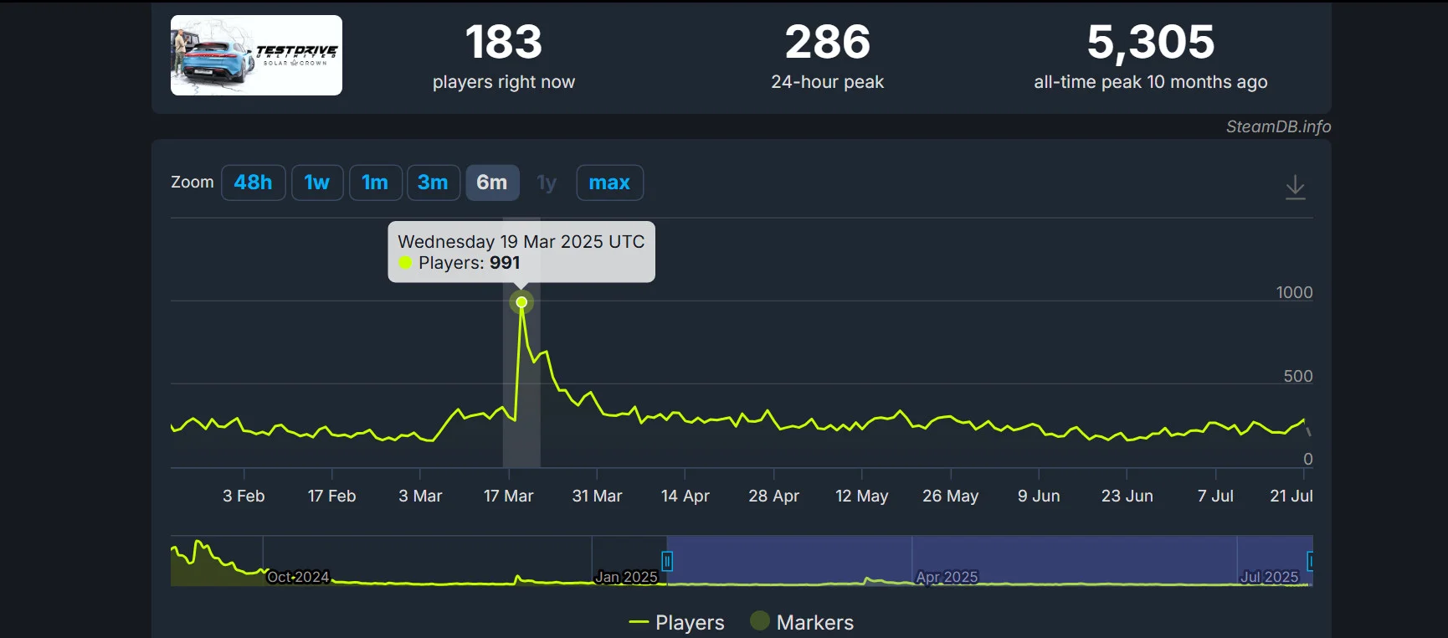Toggle the Markers legend item

point(803,622)
